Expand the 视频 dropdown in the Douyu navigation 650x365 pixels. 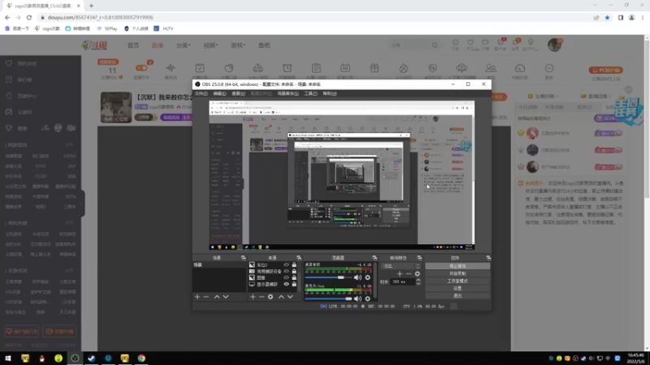click(210, 45)
